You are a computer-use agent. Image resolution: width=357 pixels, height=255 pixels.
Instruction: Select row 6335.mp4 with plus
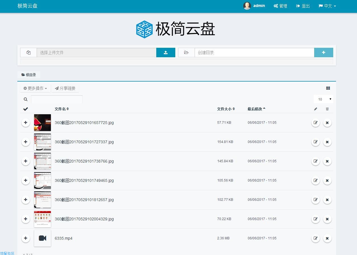pos(25,238)
